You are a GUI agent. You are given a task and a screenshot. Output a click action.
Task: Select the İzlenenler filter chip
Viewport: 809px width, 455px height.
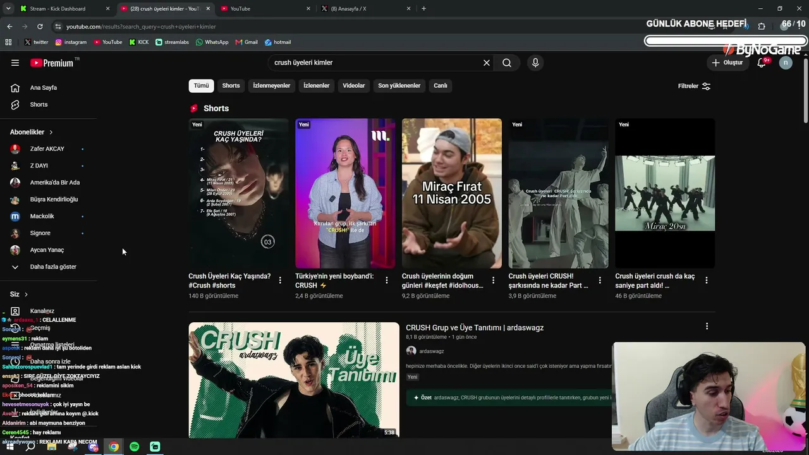(x=317, y=86)
